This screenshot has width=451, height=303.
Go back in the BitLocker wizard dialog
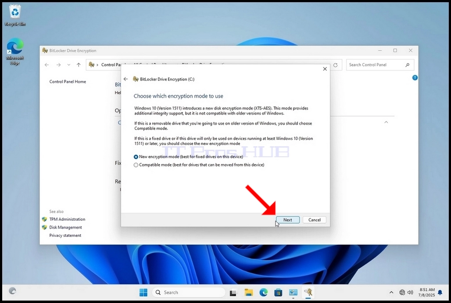(x=126, y=79)
